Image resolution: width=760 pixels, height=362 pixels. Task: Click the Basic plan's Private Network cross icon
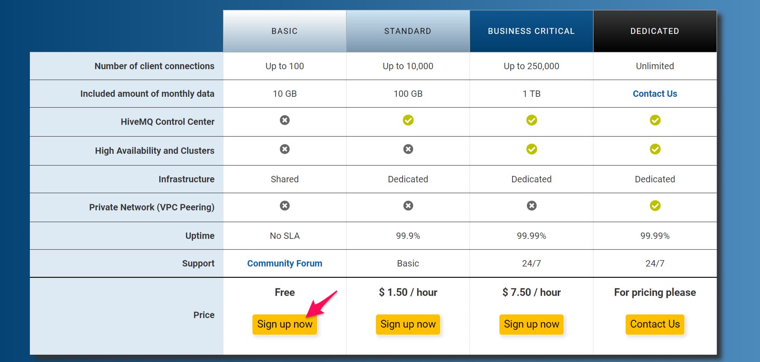(285, 206)
